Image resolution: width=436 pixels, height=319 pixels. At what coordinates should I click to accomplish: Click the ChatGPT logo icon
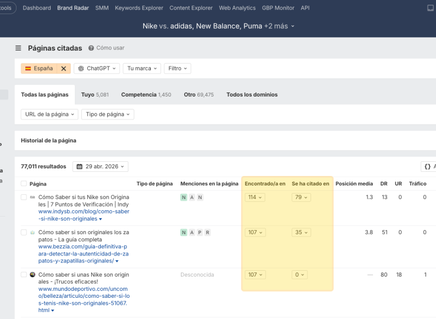pos(81,68)
